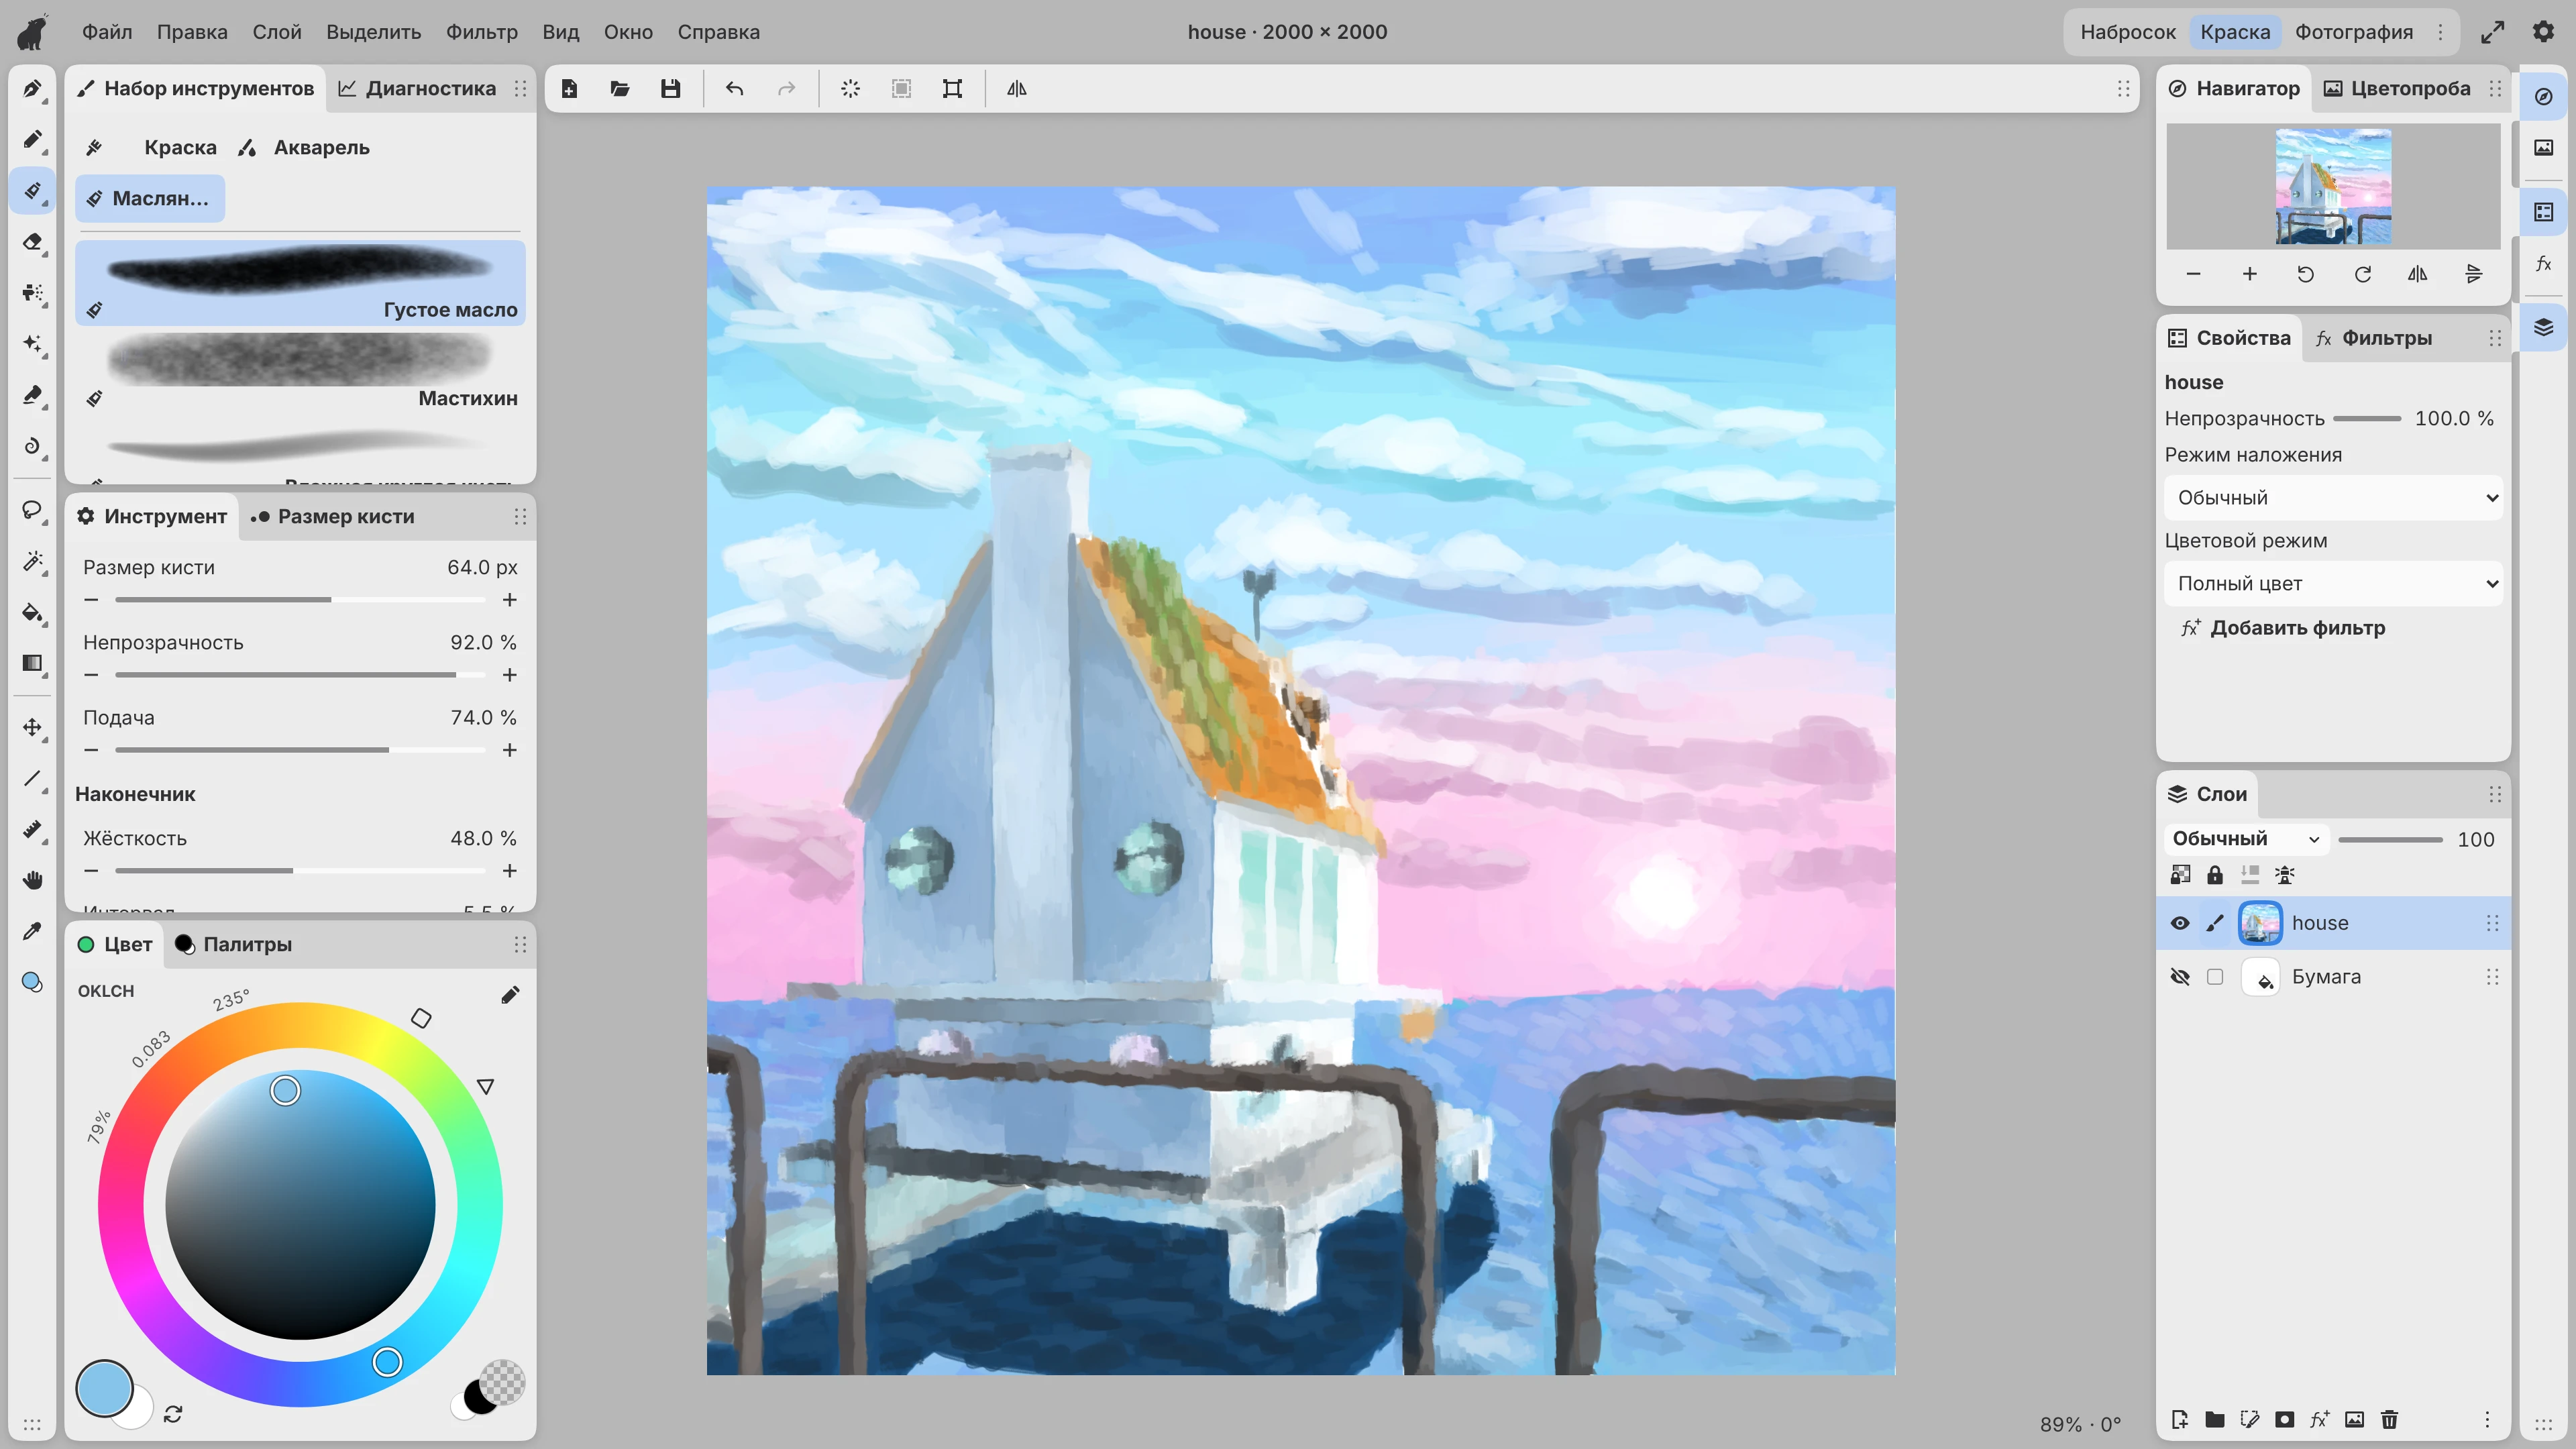Select the move/transform tool
The height and width of the screenshot is (1449, 2576).
pyautogui.click(x=32, y=727)
